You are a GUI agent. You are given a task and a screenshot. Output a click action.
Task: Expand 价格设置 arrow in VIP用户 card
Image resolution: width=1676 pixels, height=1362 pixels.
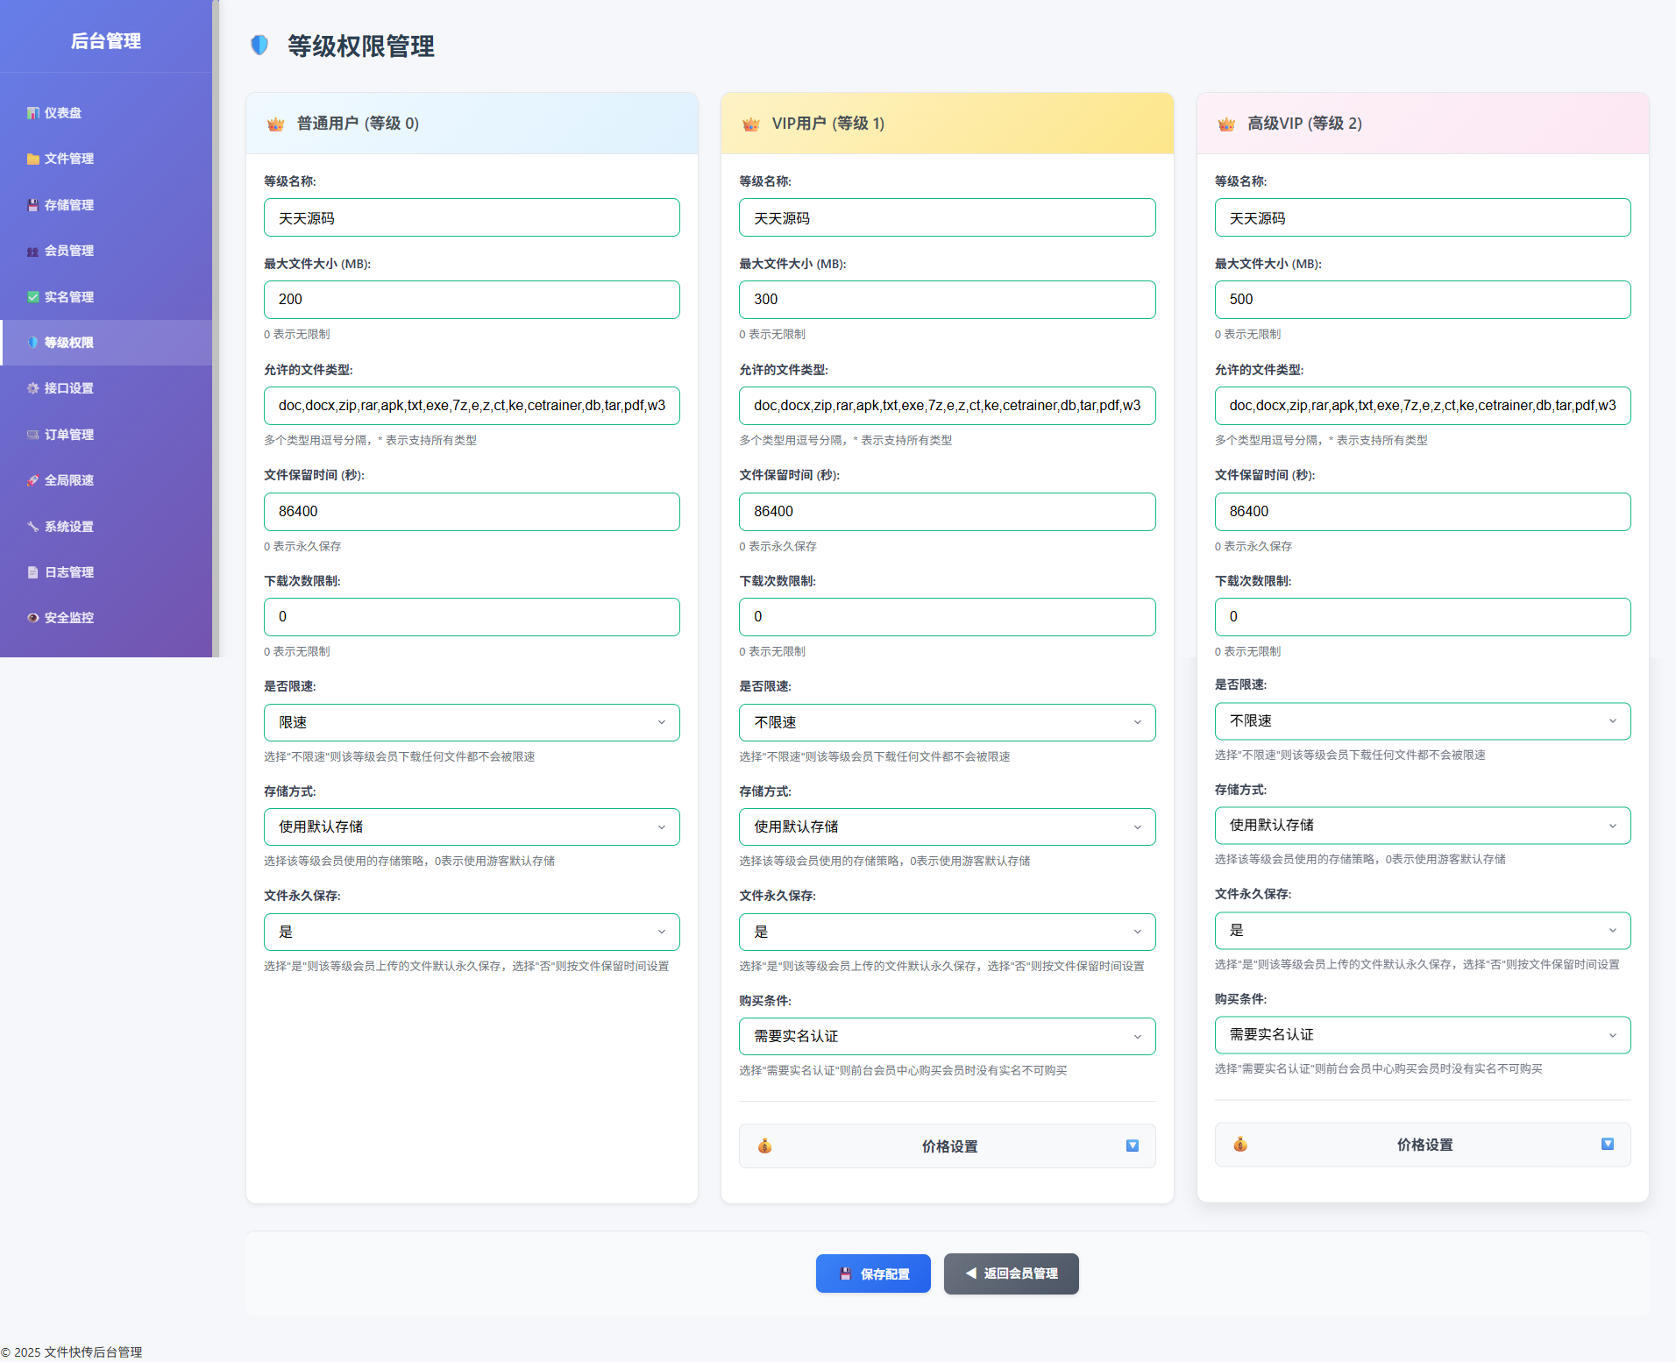pyautogui.click(x=1132, y=1146)
